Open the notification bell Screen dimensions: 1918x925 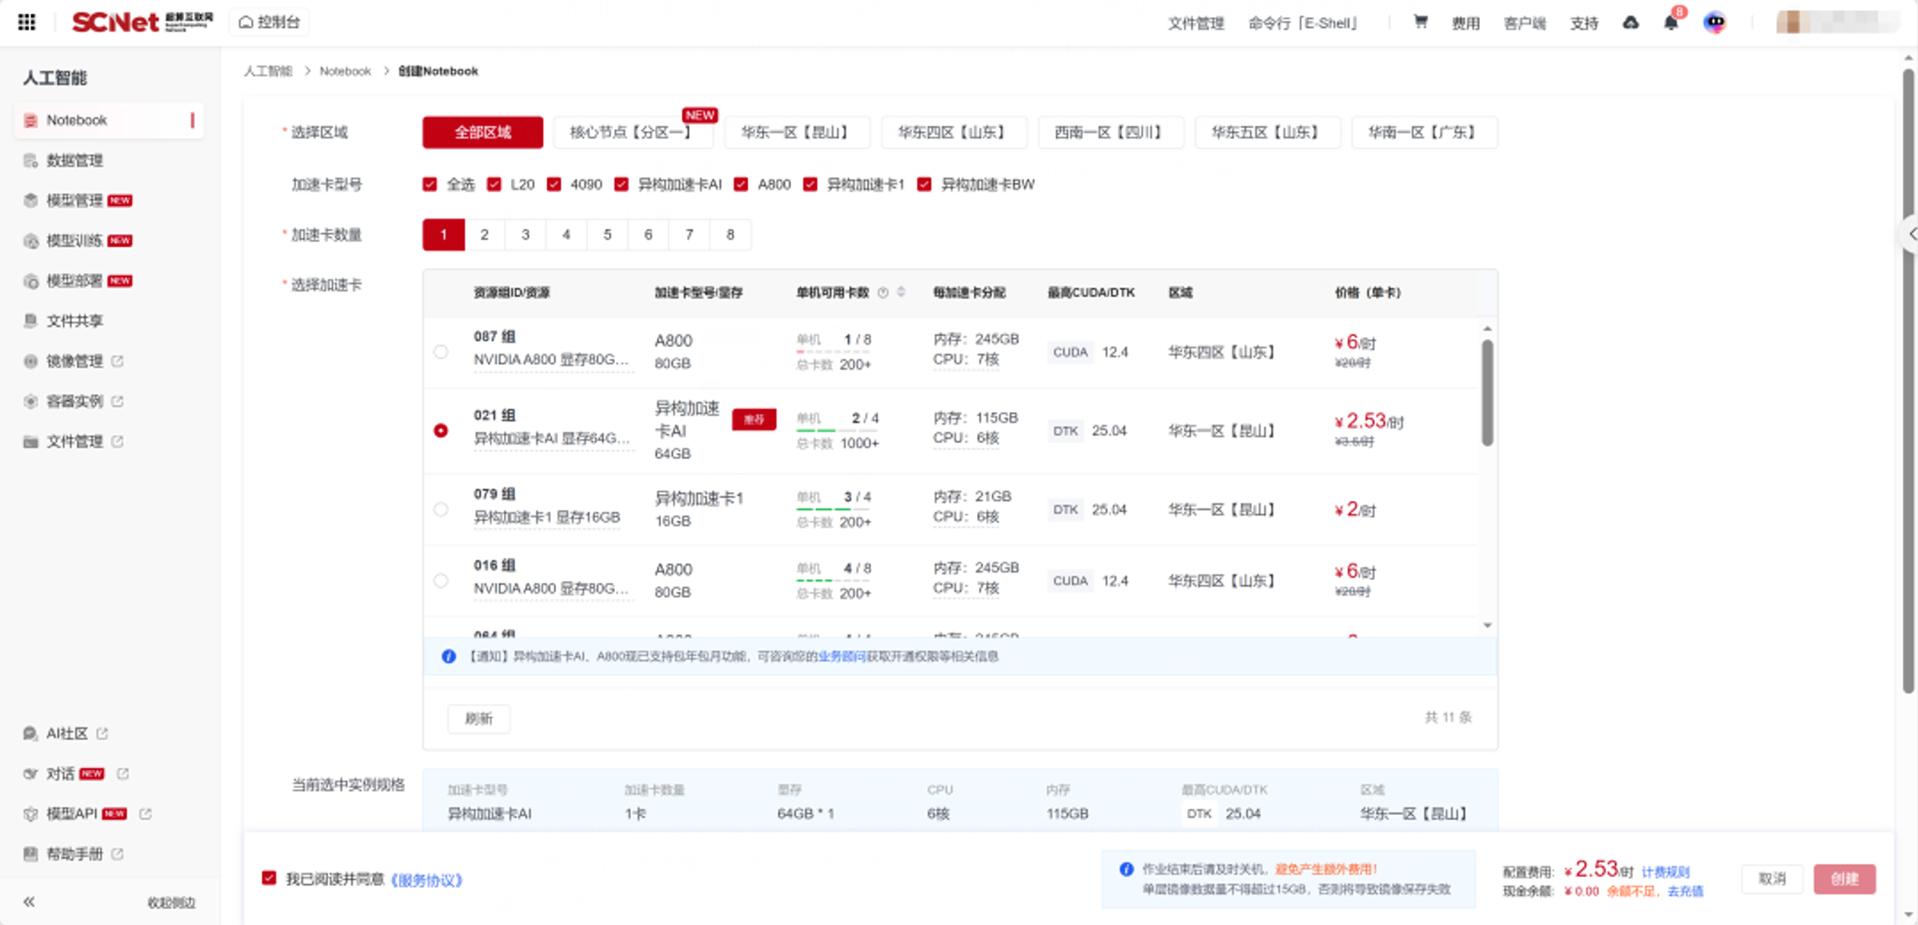1670,23
